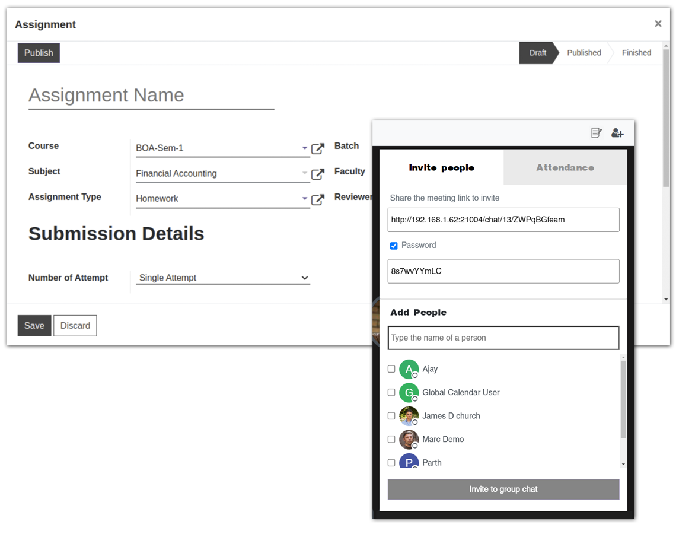The height and width of the screenshot is (534, 676).
Task: Click Ajay's green avatar icon
Action: [409, 368]
